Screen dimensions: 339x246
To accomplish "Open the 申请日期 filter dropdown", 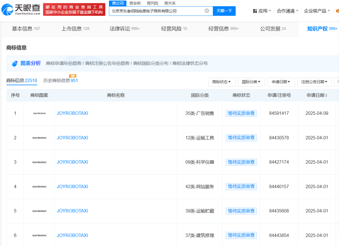I will (x=281, y=82).
